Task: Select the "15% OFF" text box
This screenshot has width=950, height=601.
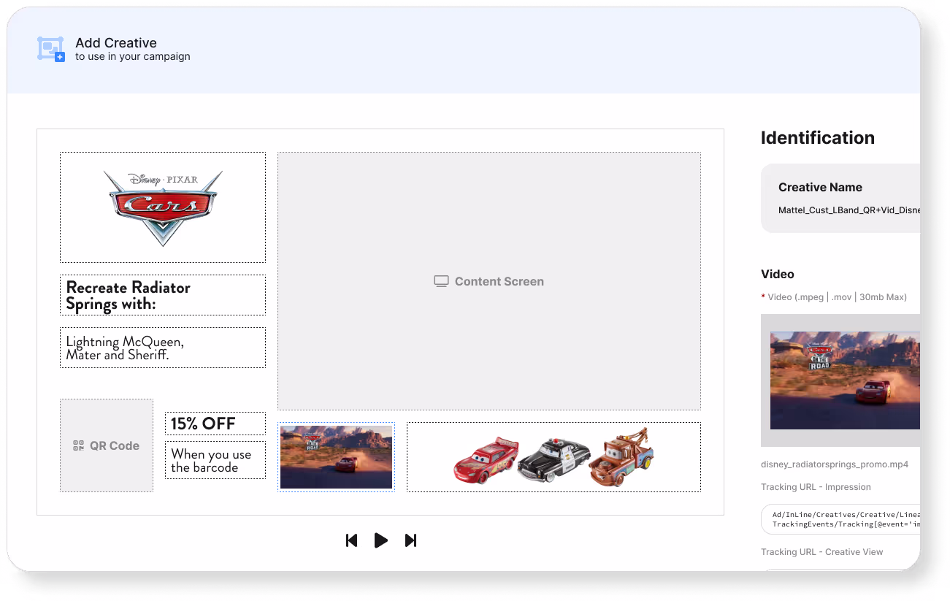Action: (x=215, y=424)
